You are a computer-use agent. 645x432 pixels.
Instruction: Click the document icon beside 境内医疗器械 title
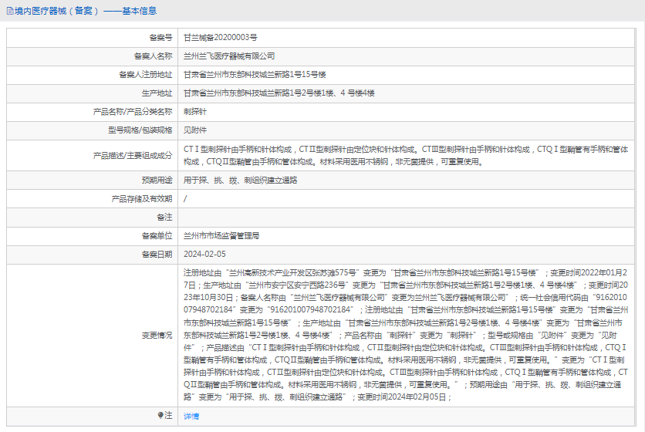tap(10, 11)
